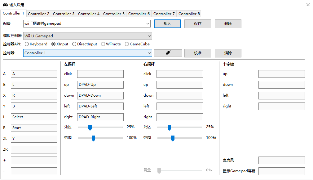This screenshot has height=180, width=313.
Task: Click the plus button mapping field
Action: point(34,160)
